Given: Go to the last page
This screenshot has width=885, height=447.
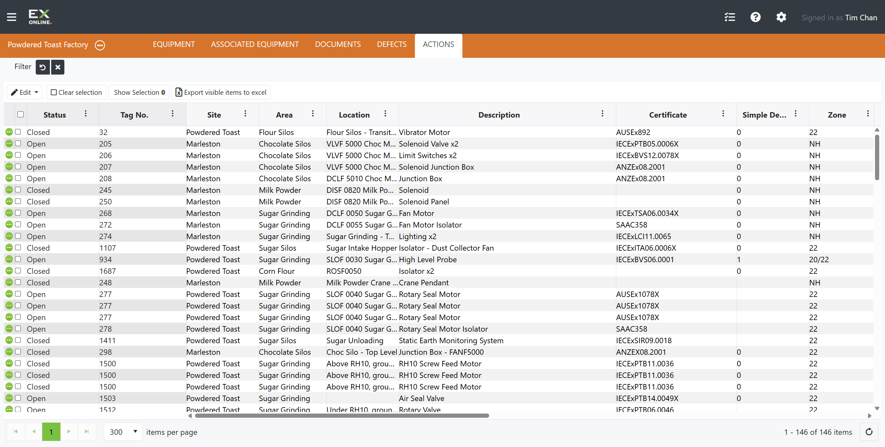Looking at the screenshot, I should coord(87,432).
